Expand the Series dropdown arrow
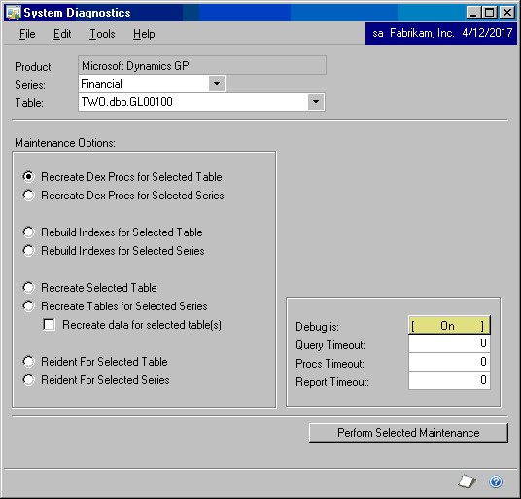This screenshot has height=499, width=521. click(x=217, y=84)
